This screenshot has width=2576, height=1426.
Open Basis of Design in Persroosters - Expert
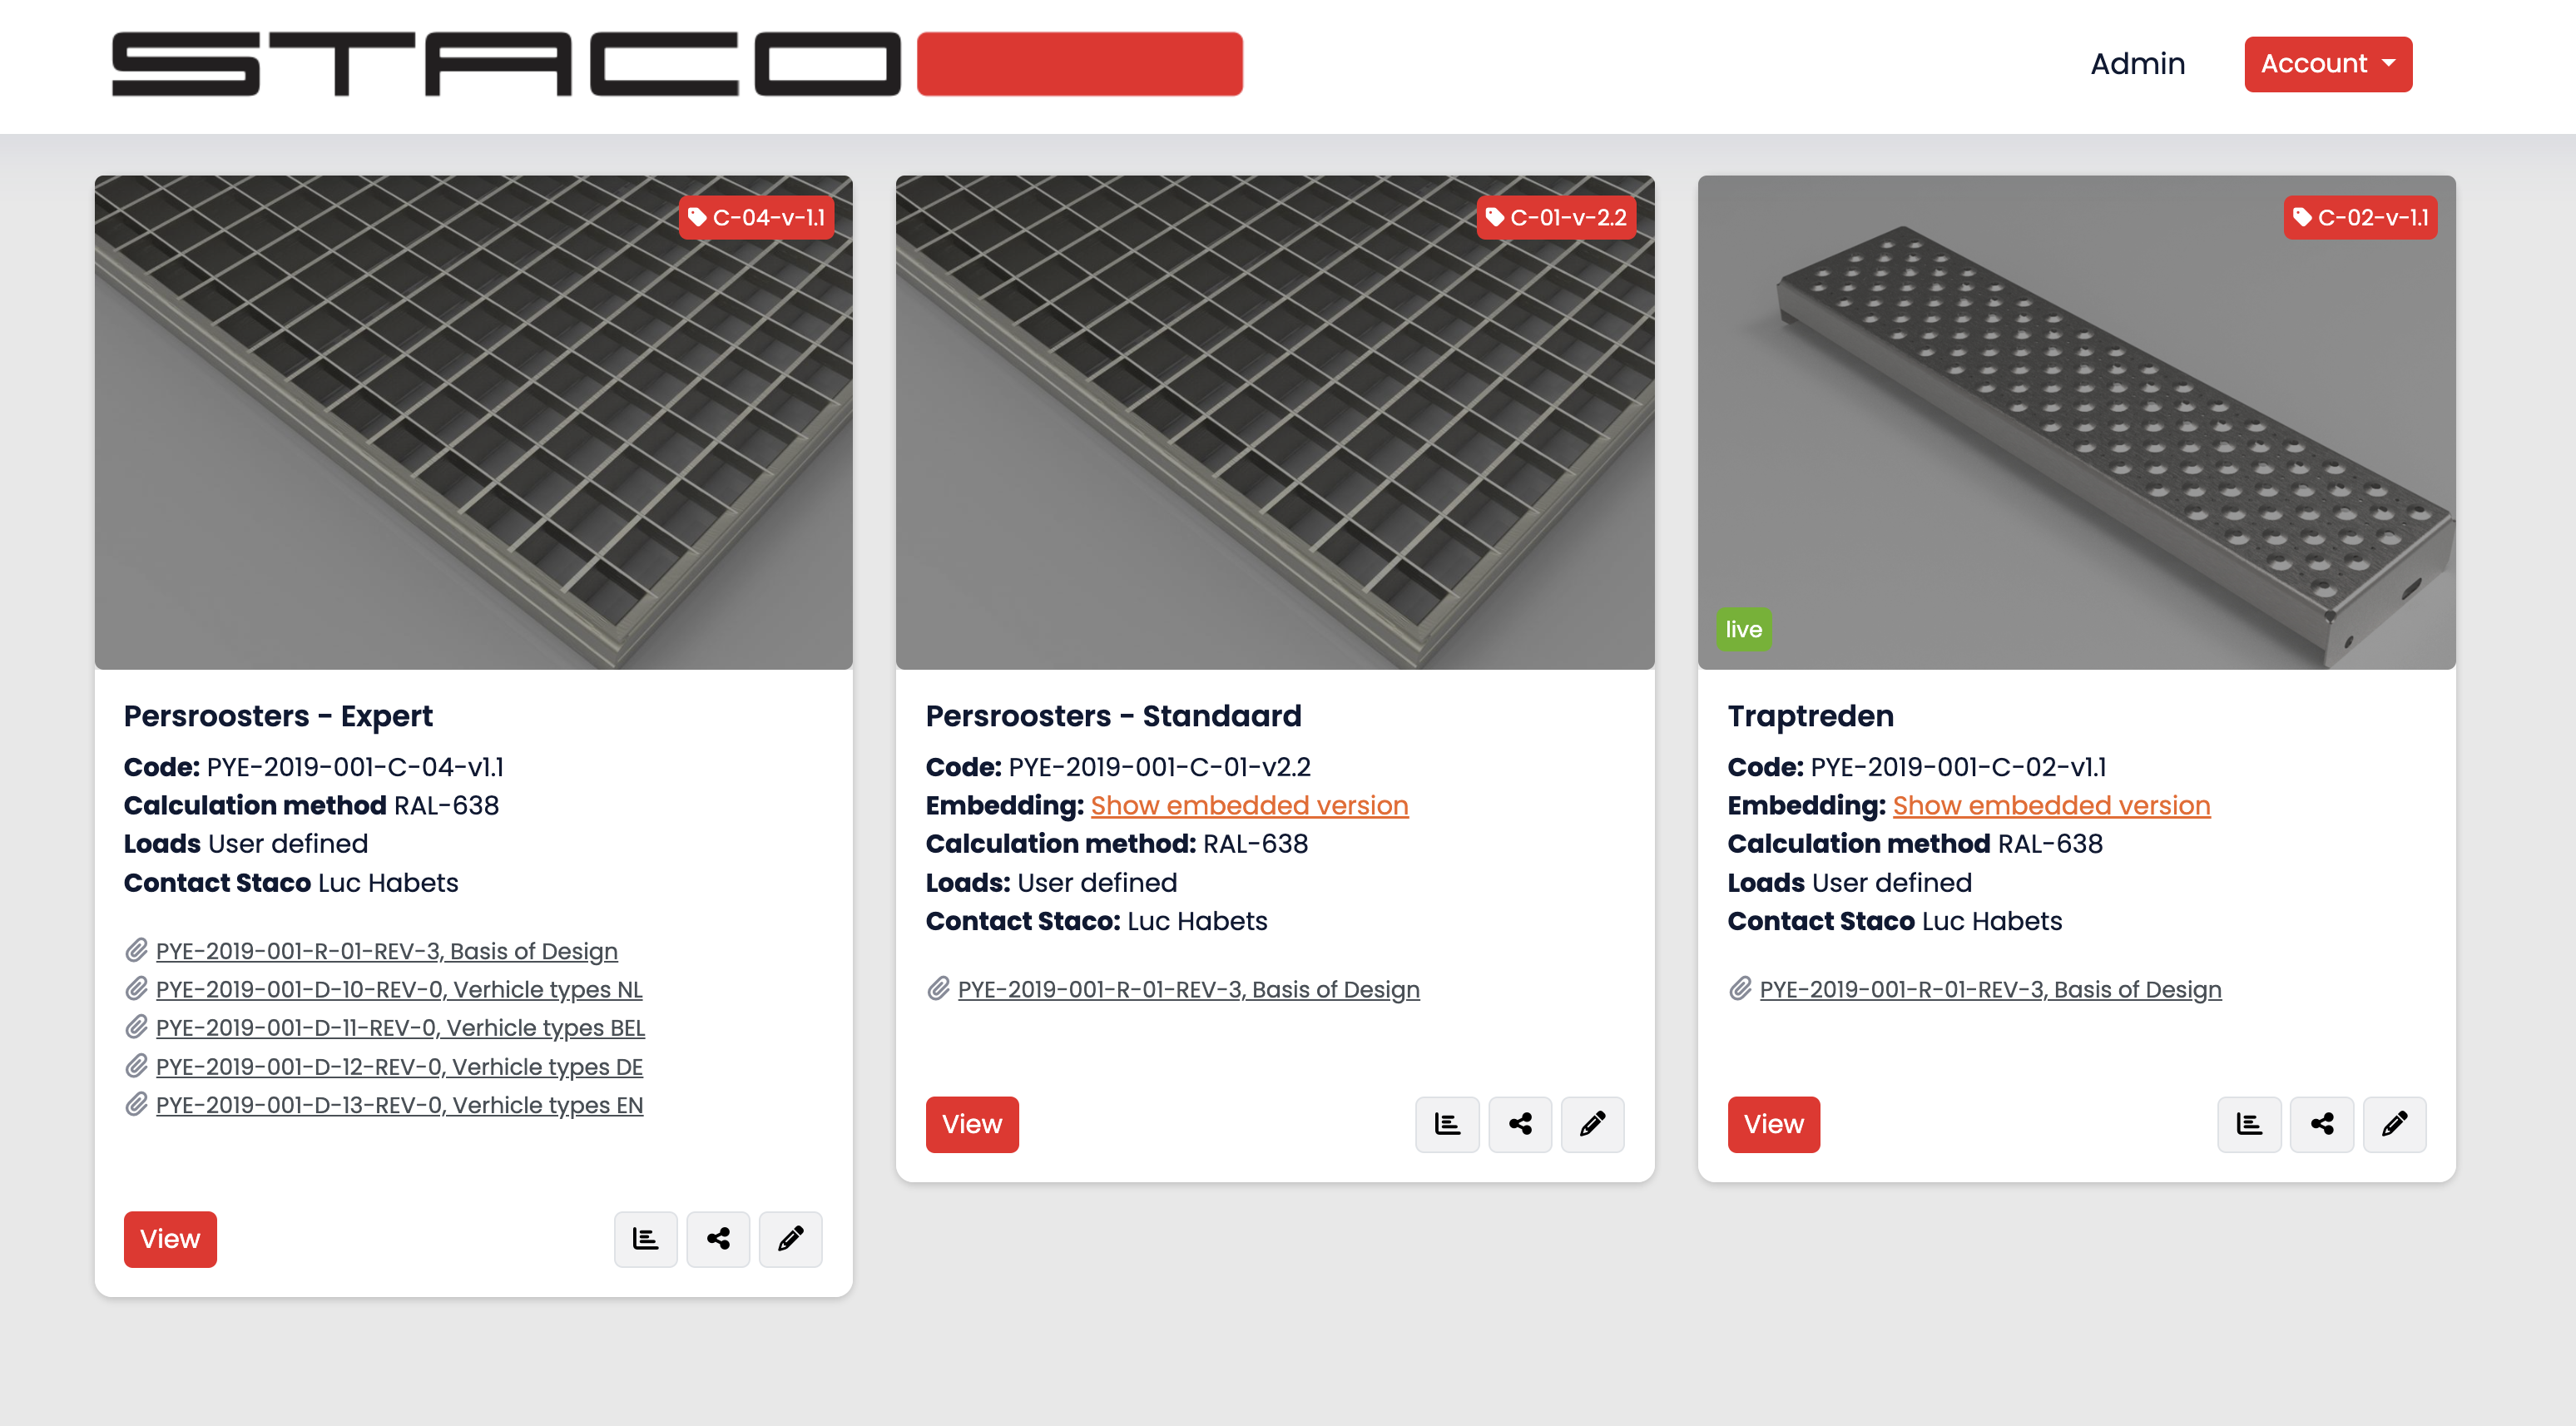point(387,951)
